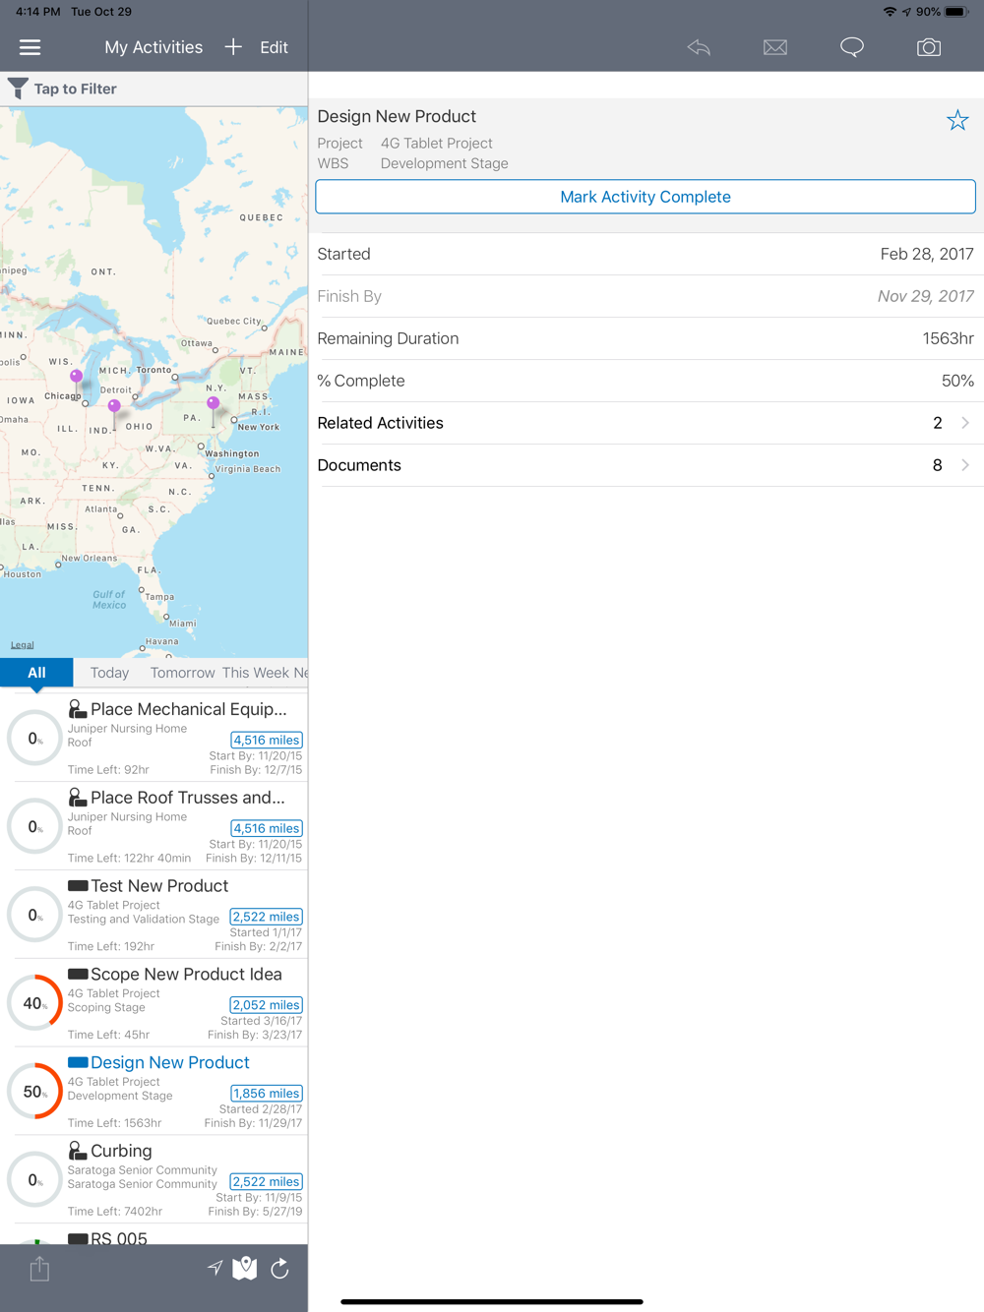The height and width of the screenshot is (1312, 984).
Task: Open the email envelope icon
Action: click(x=775, y=47)
